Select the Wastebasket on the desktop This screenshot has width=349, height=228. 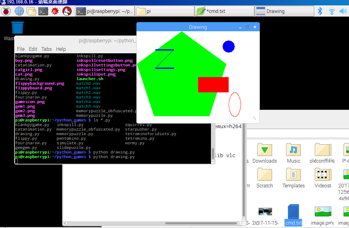coord(17,28)
